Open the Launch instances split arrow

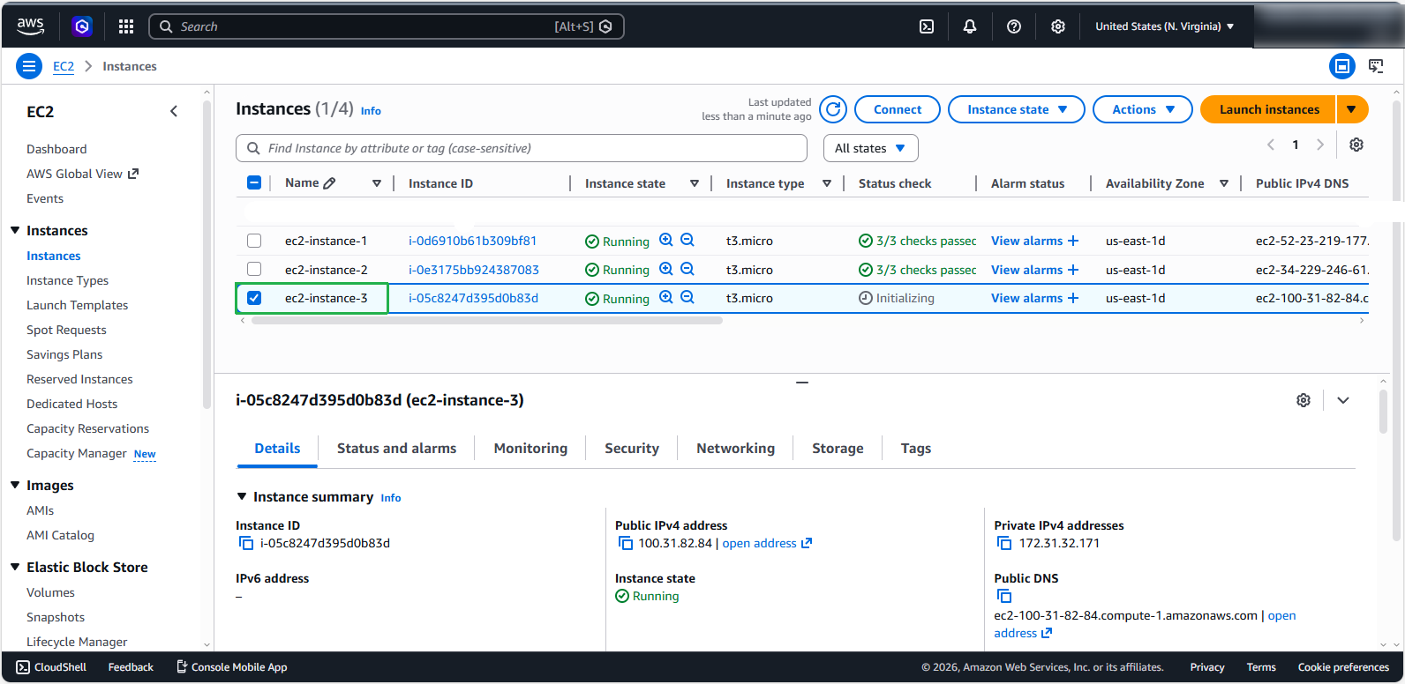coord(1352,109)
